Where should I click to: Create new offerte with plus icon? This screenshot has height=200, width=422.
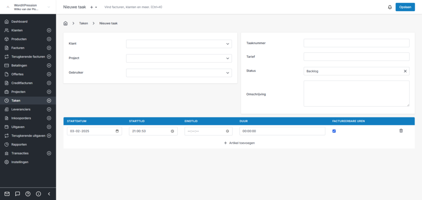coord(49,74)
